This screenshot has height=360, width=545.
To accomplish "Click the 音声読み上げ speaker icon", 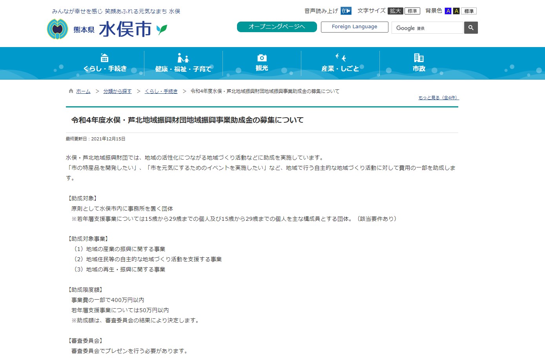I will [346, 11].
